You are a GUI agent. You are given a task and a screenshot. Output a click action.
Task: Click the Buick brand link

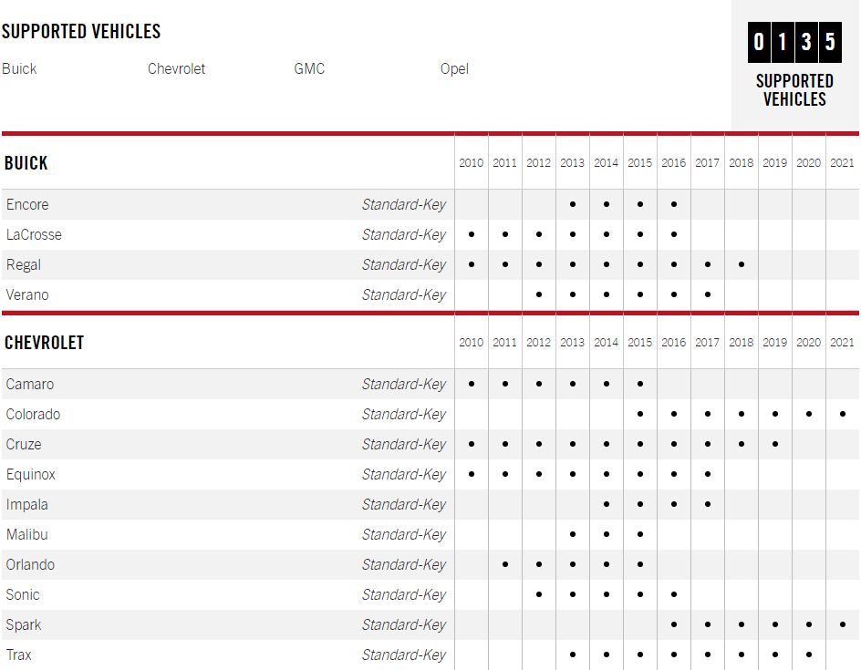point(19,69)
